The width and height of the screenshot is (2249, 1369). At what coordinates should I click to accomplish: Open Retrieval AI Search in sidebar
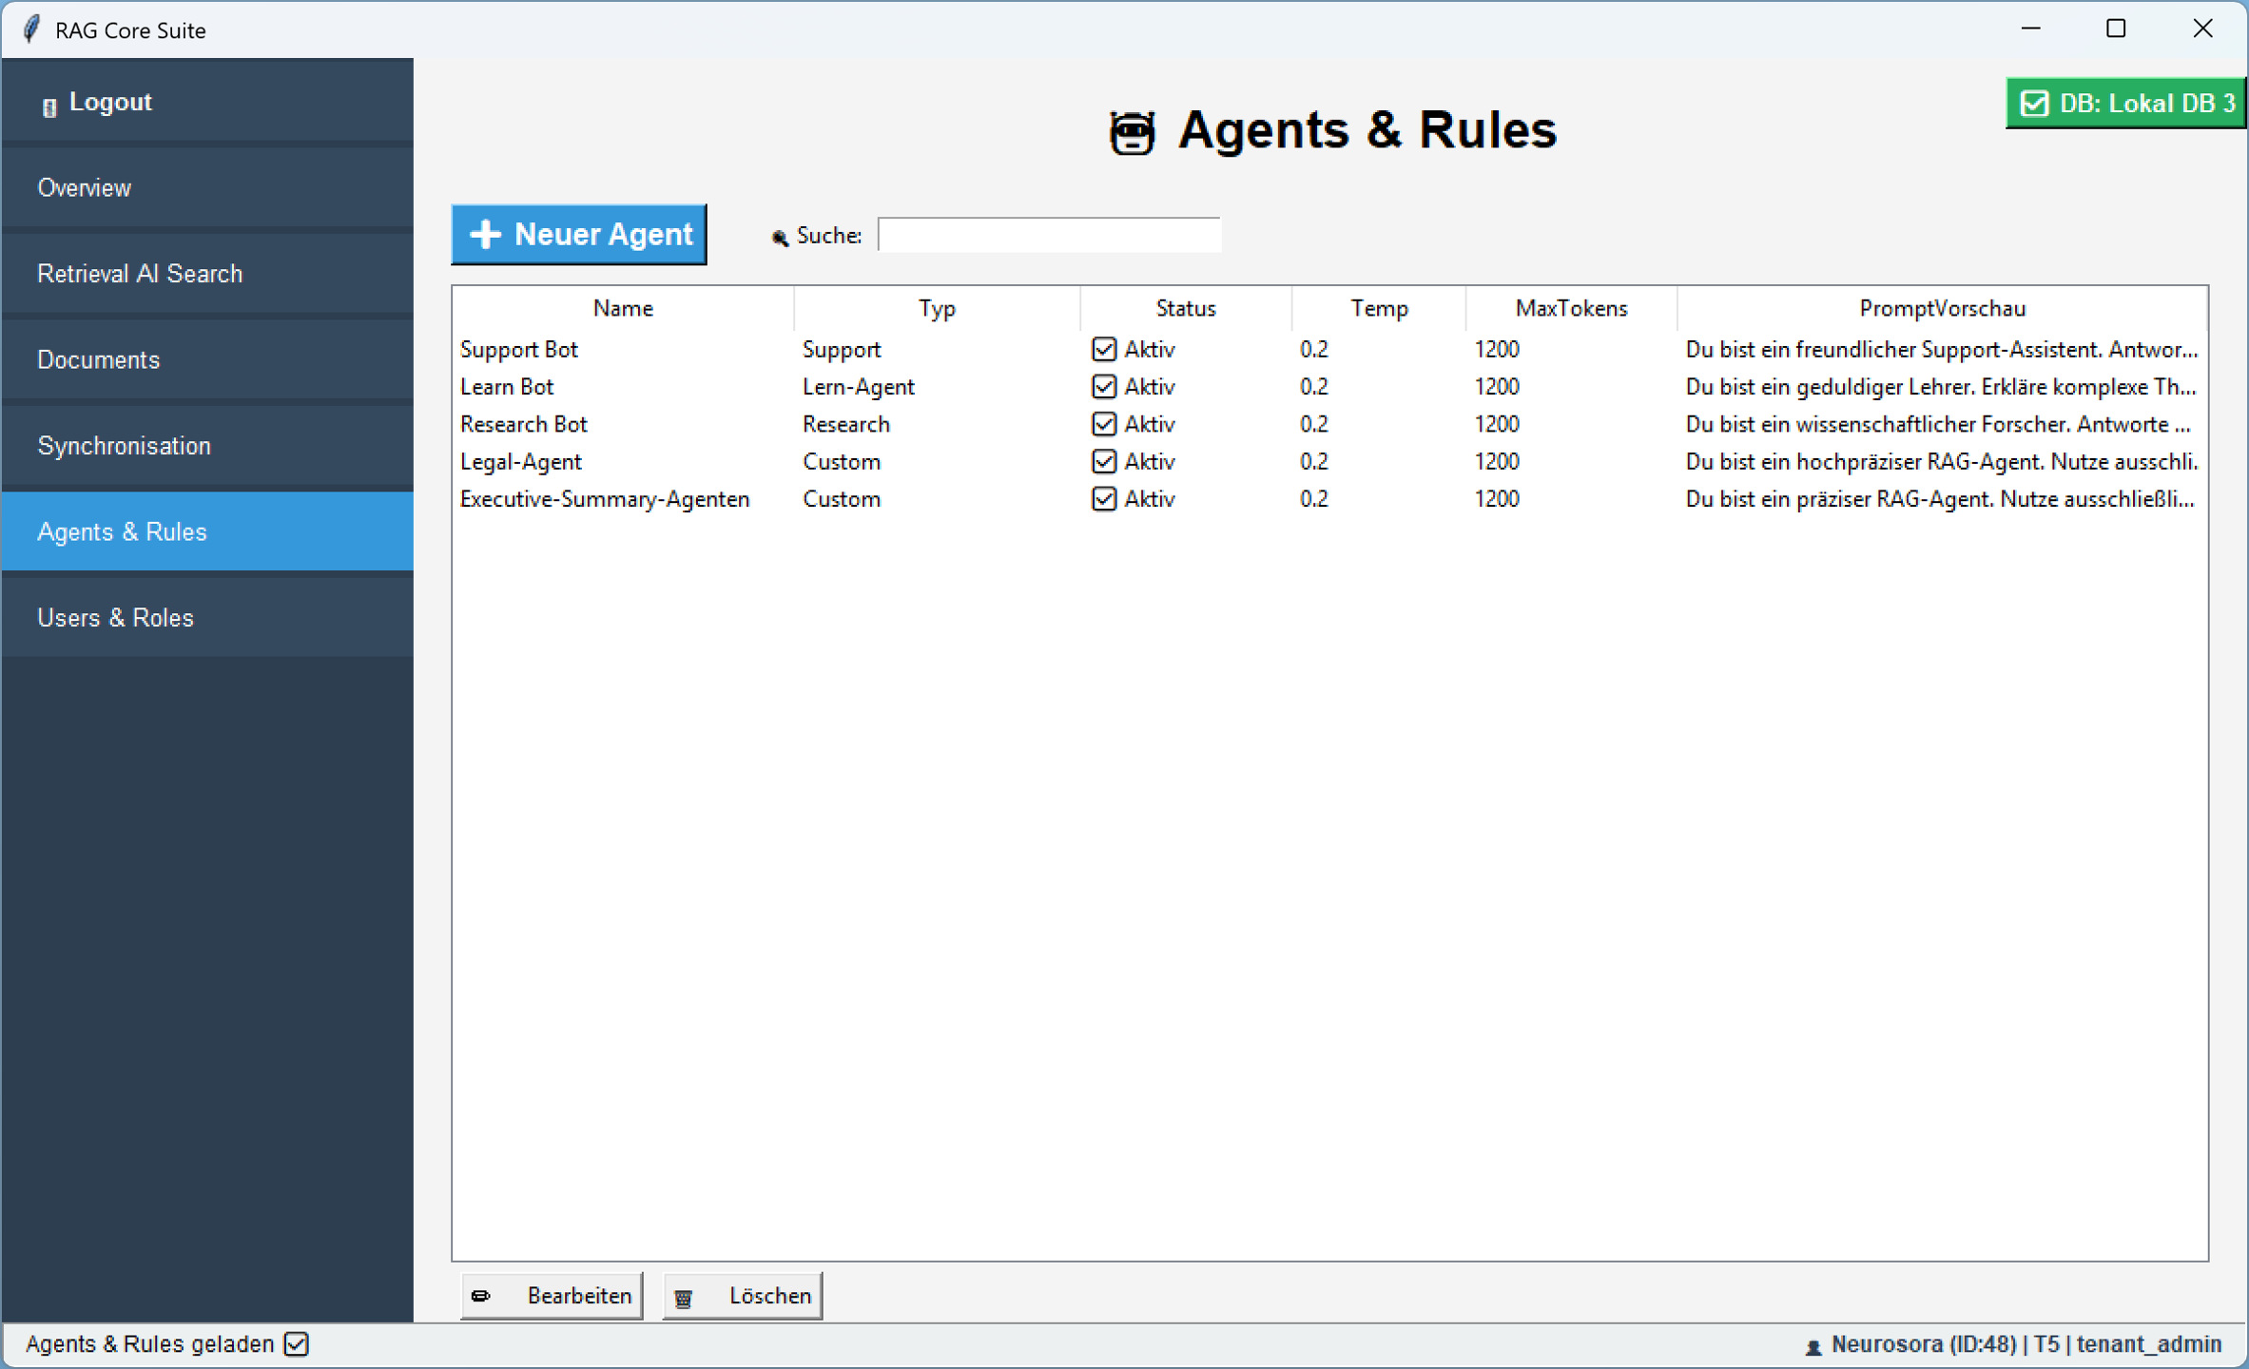(x=140, y=274)
